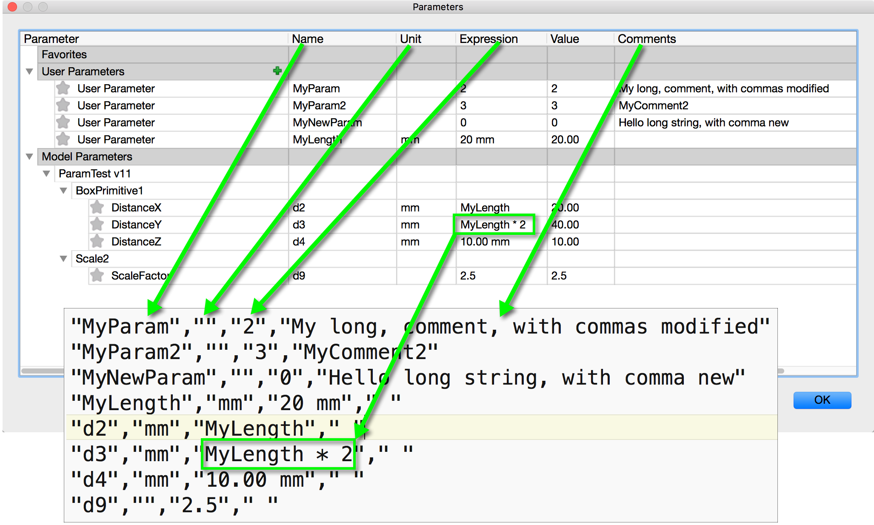Click the star icon next to DistanceY
Image resolution: width=874 pixels, height=525 pixels.
[97, 224]
